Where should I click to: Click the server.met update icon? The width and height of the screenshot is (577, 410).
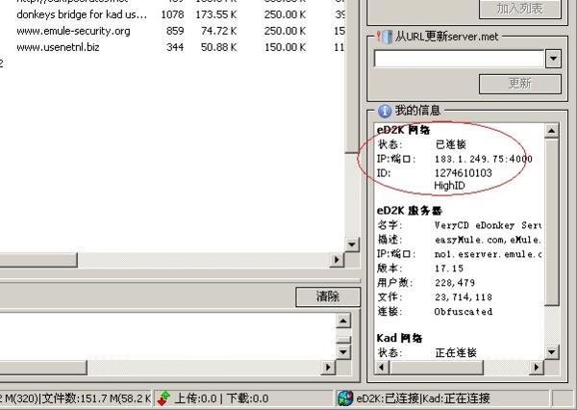point(384,37)
